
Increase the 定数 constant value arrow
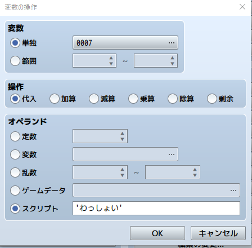123,133
